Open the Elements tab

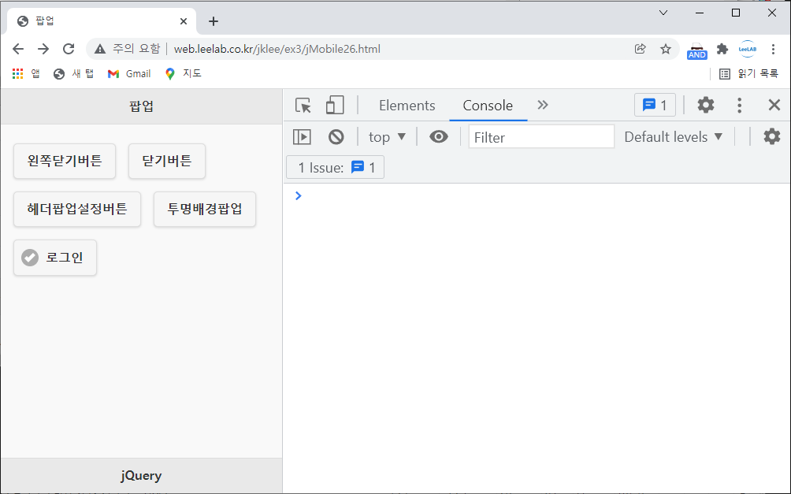click(407, 106)
